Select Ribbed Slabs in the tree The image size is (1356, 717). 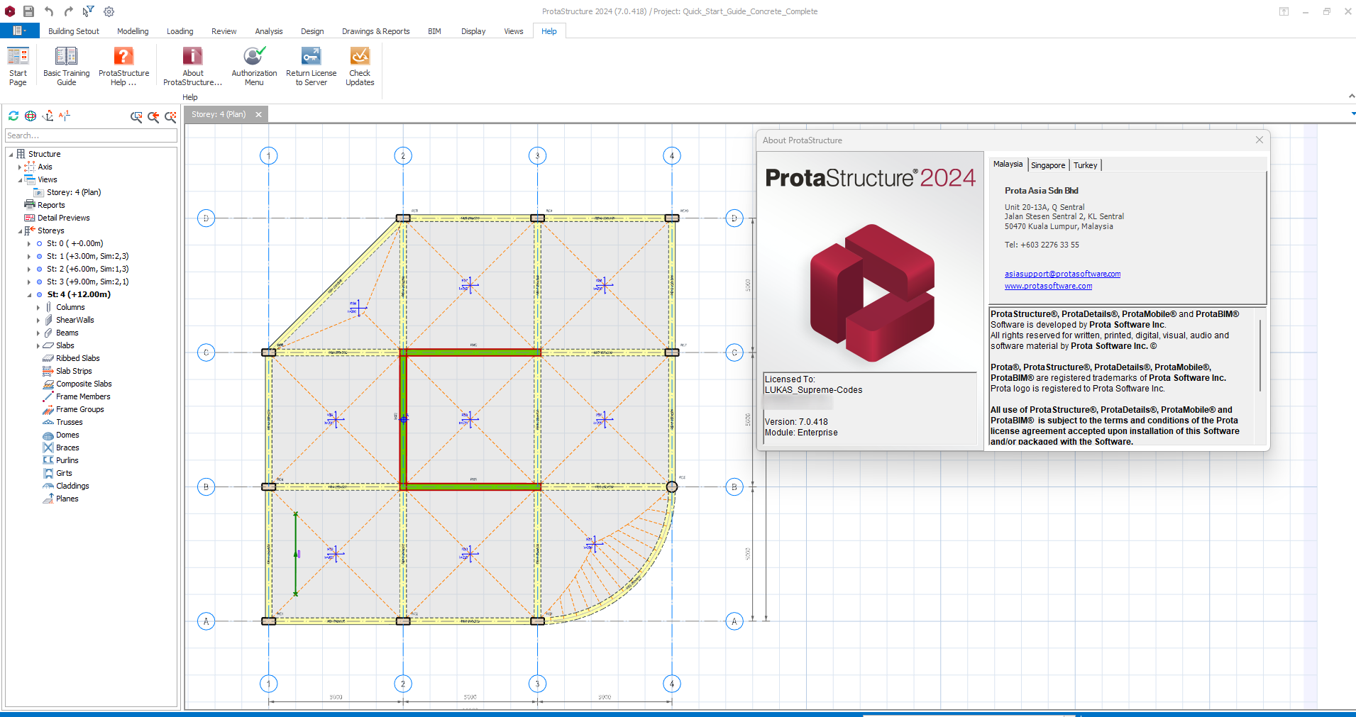click(77, 358)
